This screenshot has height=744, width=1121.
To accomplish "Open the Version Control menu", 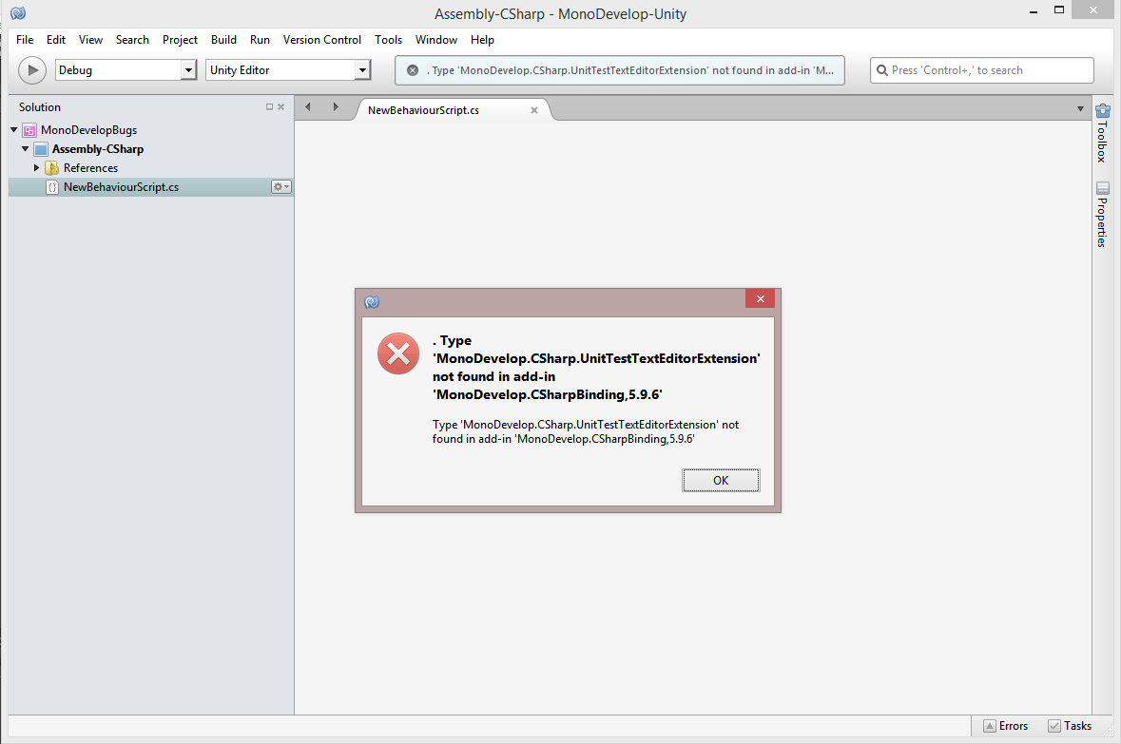I will coord(321,40).
